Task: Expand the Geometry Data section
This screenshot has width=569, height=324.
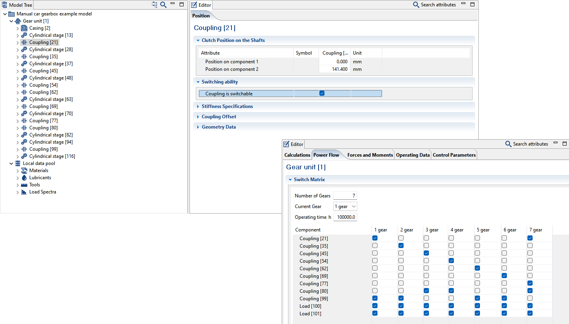Action: pyautogui.click(x=218, y=127)
